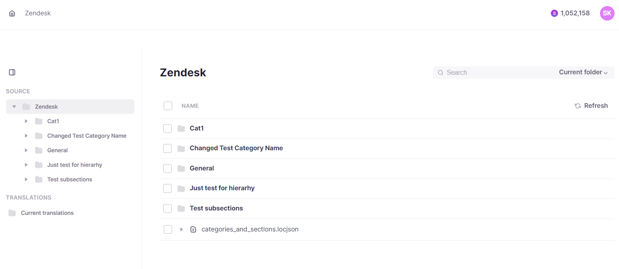Click into the Search input field
This screenshot has width=619, height=269.
click(496, 73)
